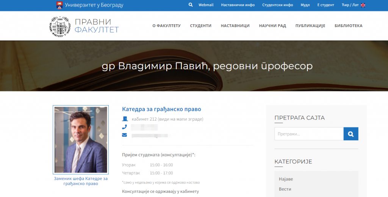Toggle script with Ћир / Лат link
This screenshot has width=388, height=197.
[x=350, y=5]
